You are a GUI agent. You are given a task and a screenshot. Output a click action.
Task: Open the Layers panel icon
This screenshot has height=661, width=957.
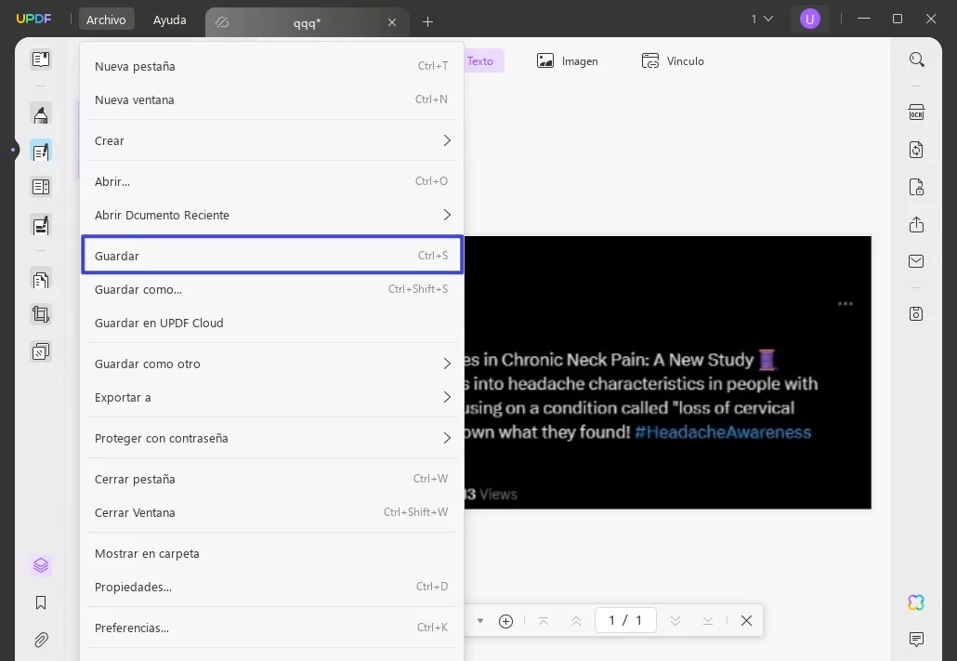point(41,565)
